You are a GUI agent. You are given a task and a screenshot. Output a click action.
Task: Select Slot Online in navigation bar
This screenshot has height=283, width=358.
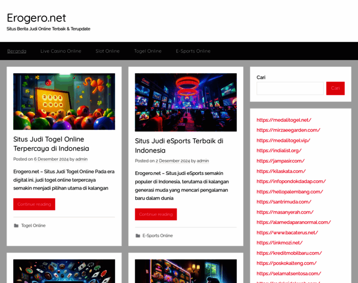point(107,51)
